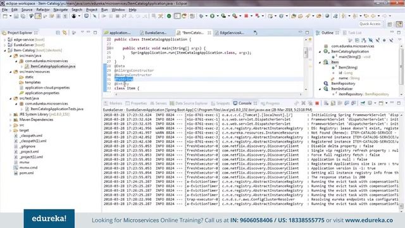Select application.properties in tree

click(42, 93)
